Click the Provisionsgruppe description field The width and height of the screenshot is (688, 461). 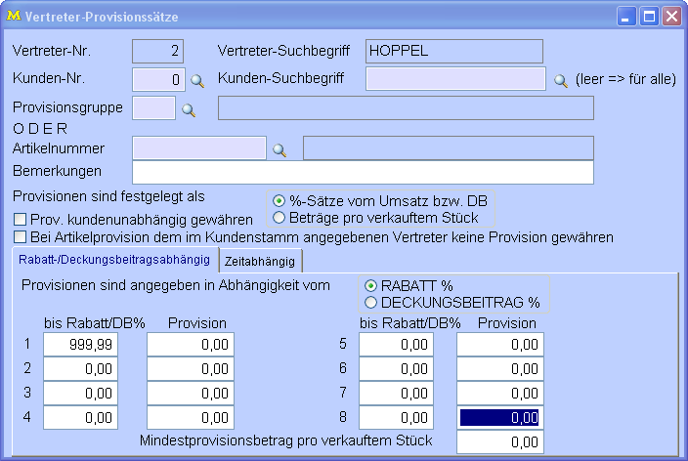click(406, 107)
